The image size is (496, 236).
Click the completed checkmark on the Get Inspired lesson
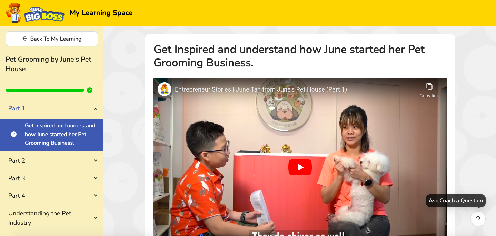14,134
